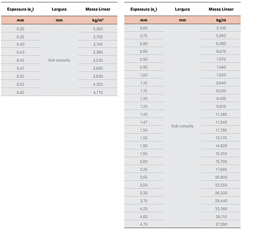Select the kg/m² unit header

point(98,20)
